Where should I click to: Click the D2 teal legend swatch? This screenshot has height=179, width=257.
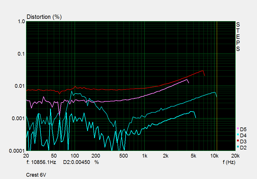click(238, 147)
